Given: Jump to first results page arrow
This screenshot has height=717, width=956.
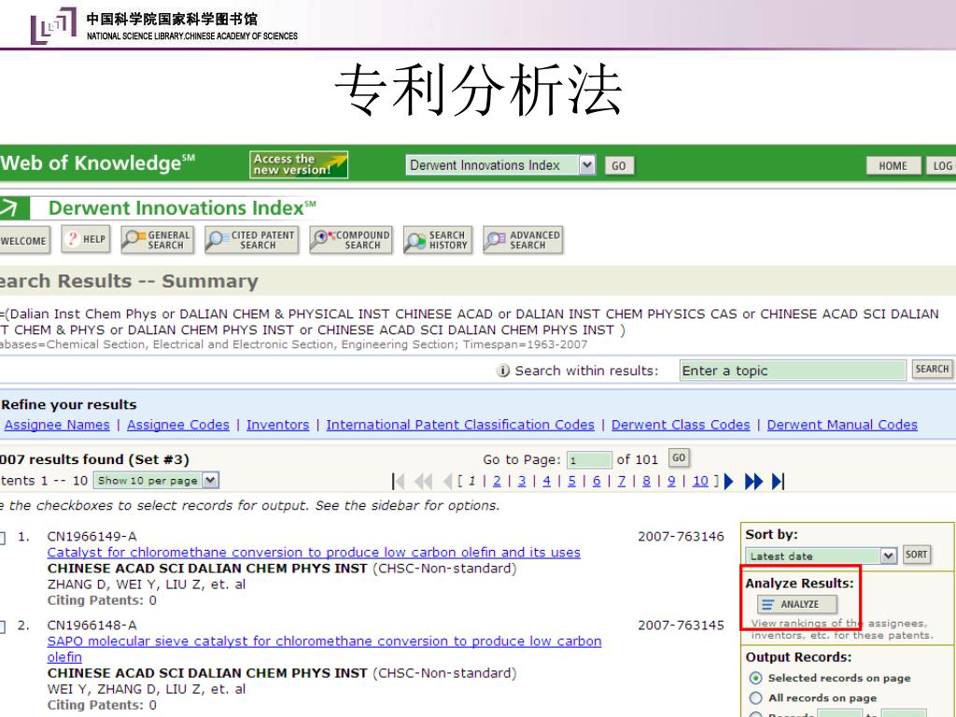Looking at the screenshot, I should click(x=399, y=481).
